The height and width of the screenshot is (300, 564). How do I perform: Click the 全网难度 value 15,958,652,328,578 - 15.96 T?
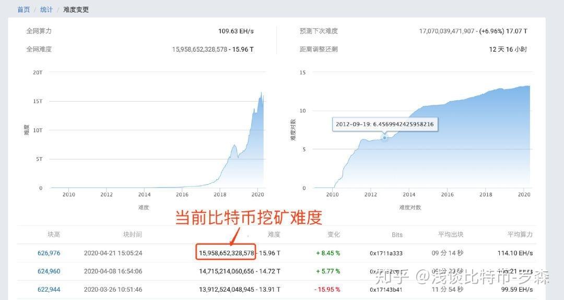[x=213, y=50]
